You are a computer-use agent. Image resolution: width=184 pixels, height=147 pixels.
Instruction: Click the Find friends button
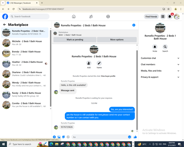pos(151,17)
